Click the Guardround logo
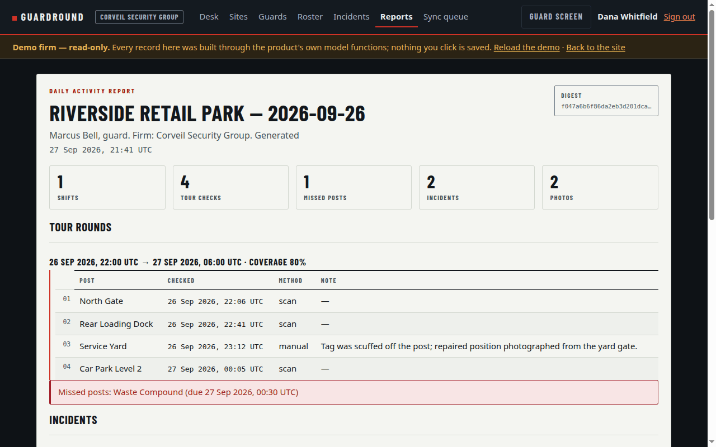716x447 pixels. (48, 17)
